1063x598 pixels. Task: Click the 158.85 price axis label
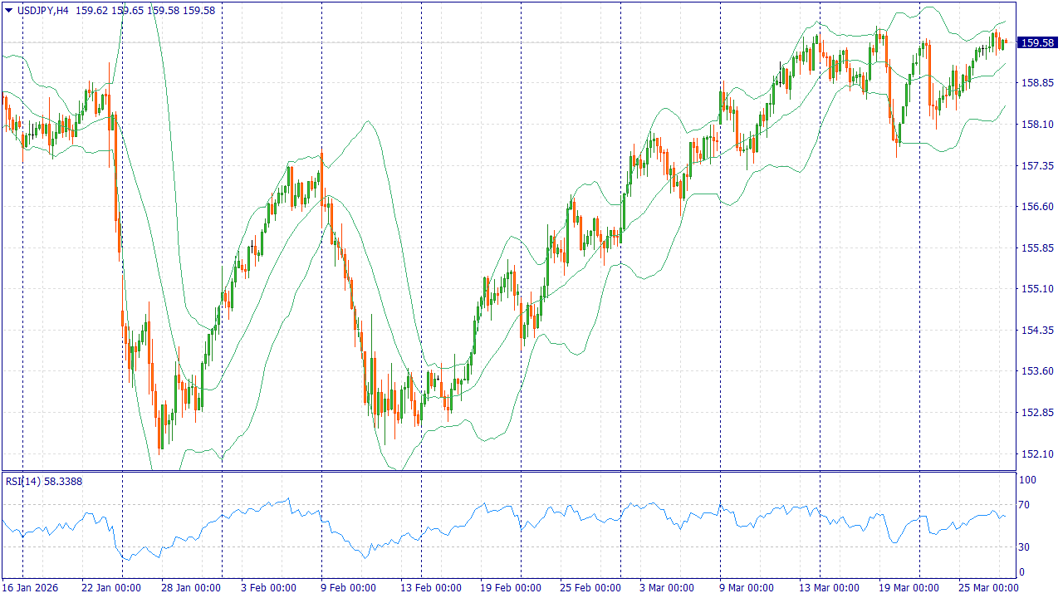[x=1036, y=83]
